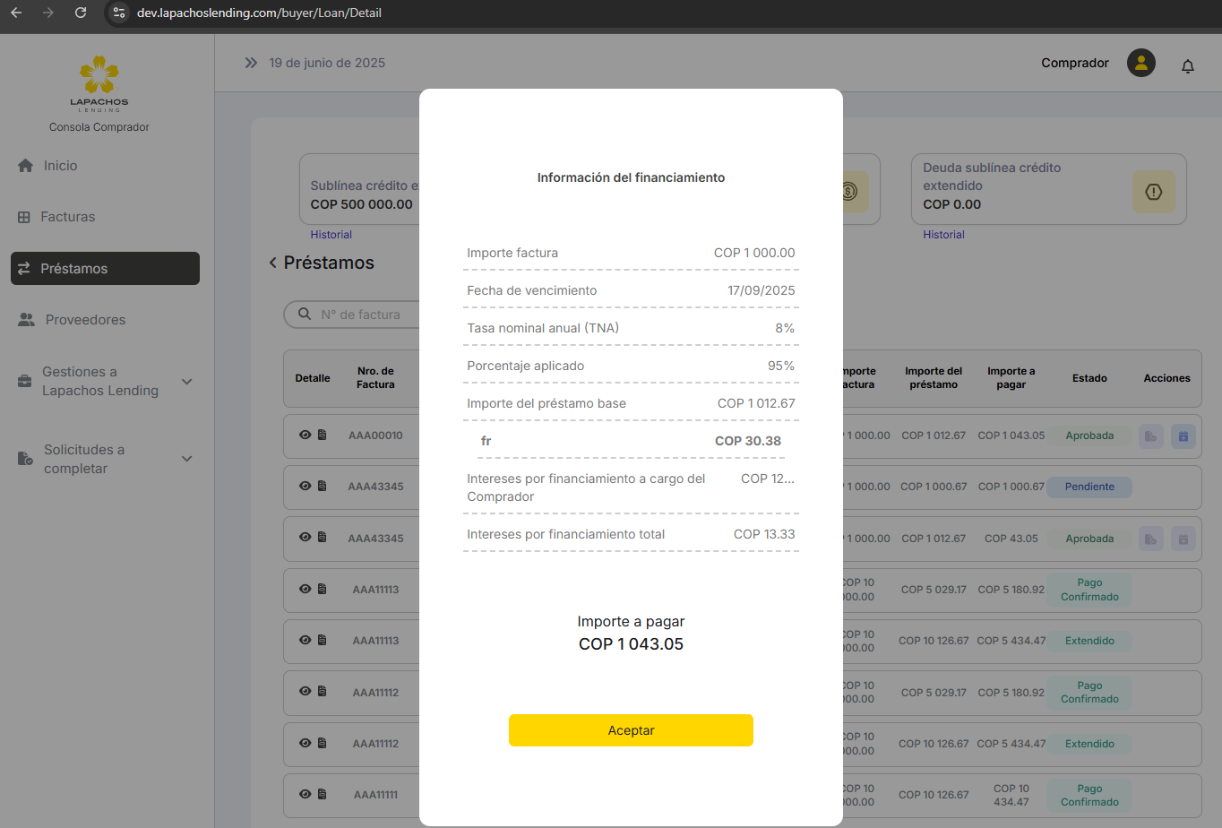This screenshot has width=1222, height=828.
Task: Click the Pendiente status badge
Action: click(1089, 487)
